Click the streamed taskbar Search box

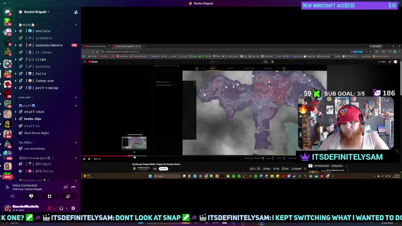pyautogui.click(x=167, y=176)
